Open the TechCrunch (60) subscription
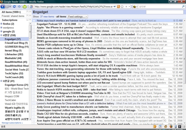Viewport: 186px width, 130px height. pyautogui.click(x=14, y=77)
